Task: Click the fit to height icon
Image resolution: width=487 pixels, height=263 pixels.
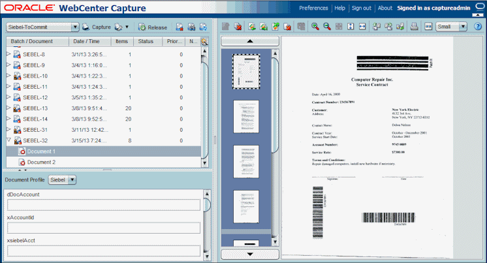Action: [x=351, y=27]
